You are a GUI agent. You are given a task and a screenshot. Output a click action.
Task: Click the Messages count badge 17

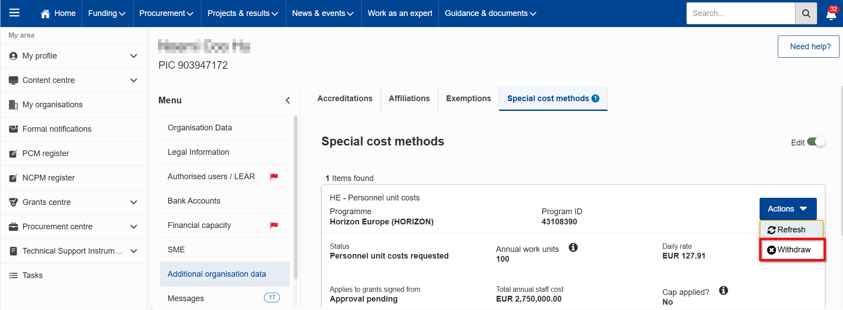pos(272,298)
